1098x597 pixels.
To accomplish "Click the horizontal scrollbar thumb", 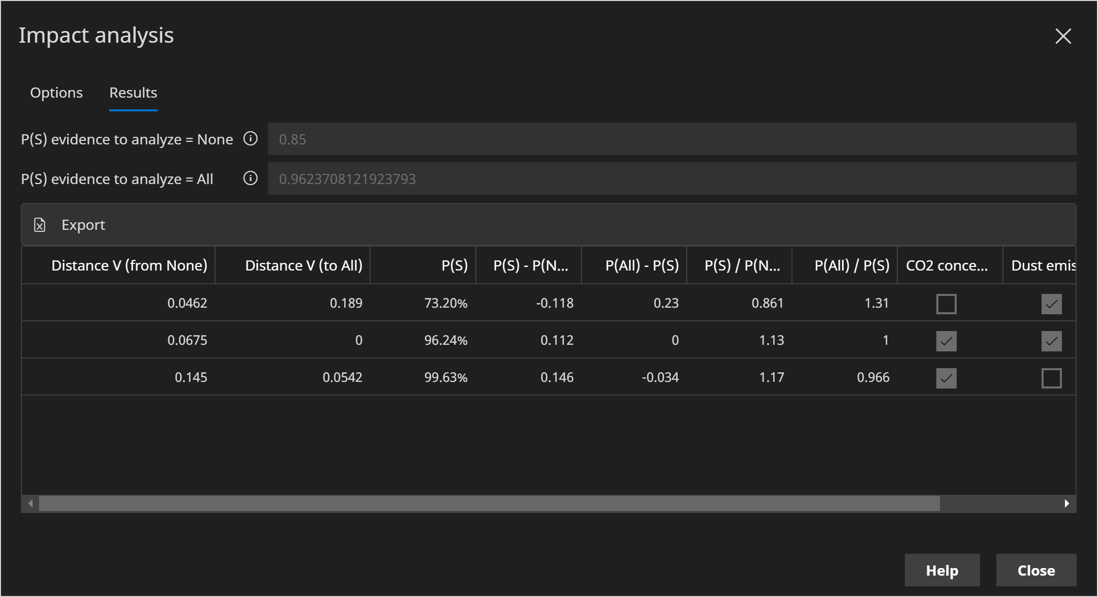I will 489,503.
